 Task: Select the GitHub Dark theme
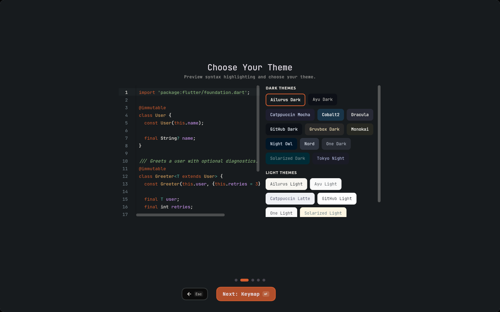pyautogui.click(x=284, y=129)
